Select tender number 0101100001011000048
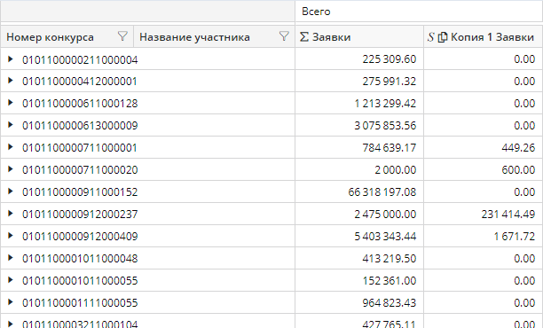 coord(80,259)
